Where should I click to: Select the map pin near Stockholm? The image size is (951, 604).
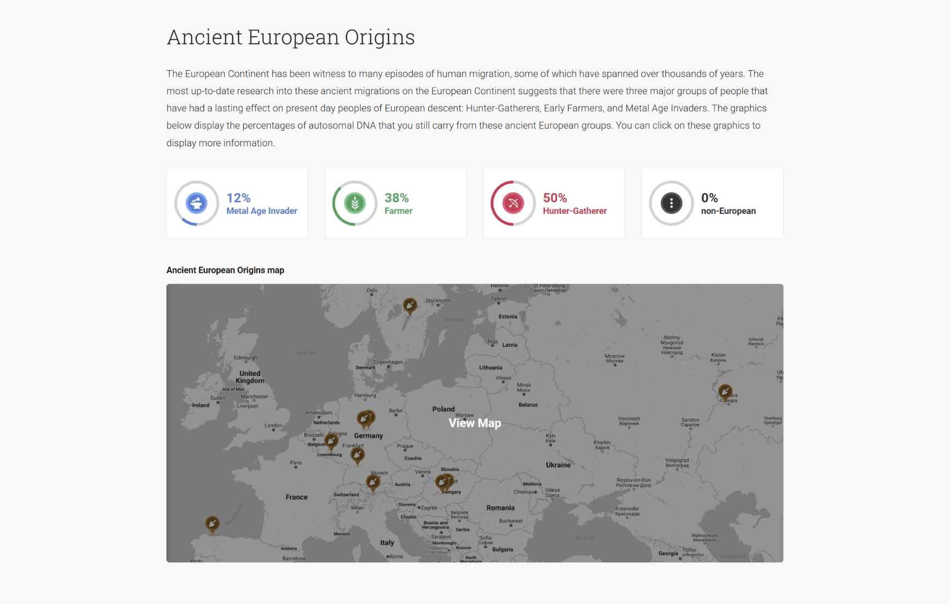410,306
